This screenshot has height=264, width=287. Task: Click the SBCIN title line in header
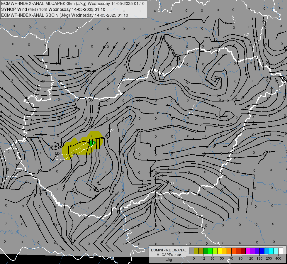(64, 15)
